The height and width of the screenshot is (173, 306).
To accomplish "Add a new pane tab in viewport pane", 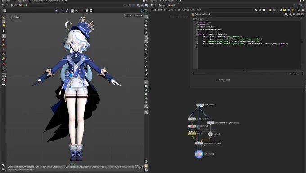I will (66, 1).
